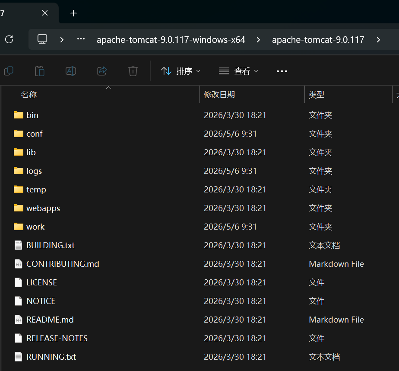
Task: Click Markdown File type in README.md row
Action: (336, 320)
